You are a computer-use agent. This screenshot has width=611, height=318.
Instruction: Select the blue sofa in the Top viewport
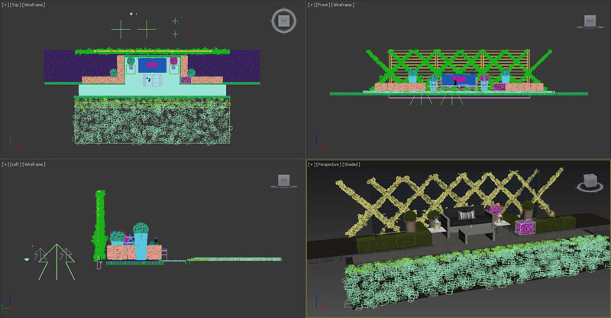[154, 66]
